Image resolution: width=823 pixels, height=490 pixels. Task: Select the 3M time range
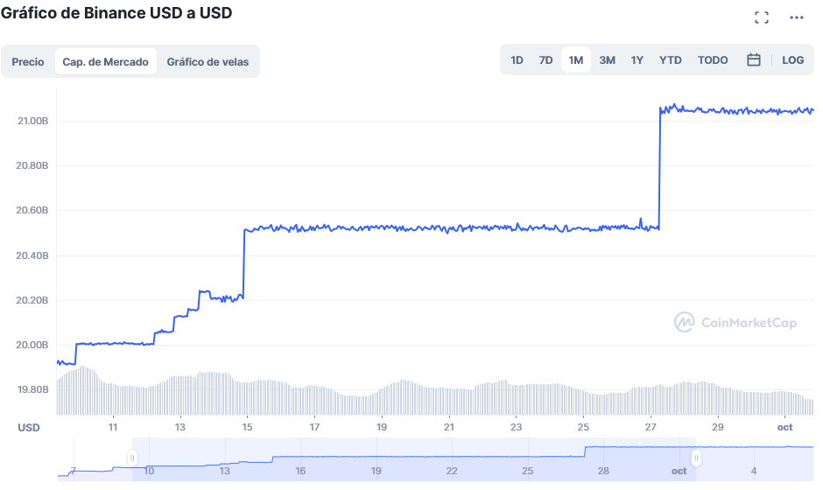coord(607,60)
